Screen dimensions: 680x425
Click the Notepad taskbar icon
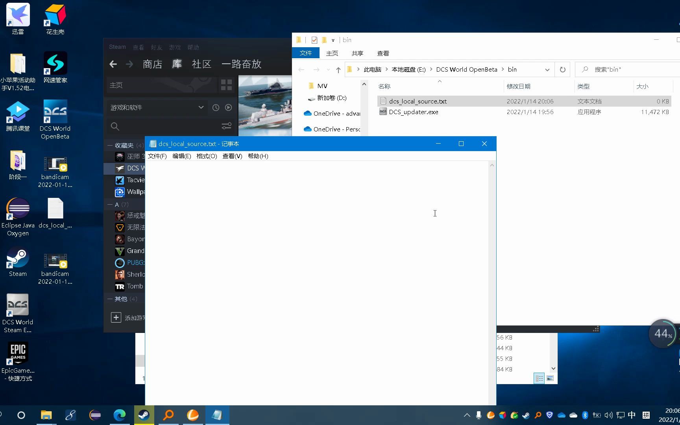click(217, 415)
